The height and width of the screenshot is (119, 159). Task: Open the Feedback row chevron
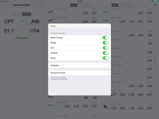pyautogui.click(x=108, y=65)
